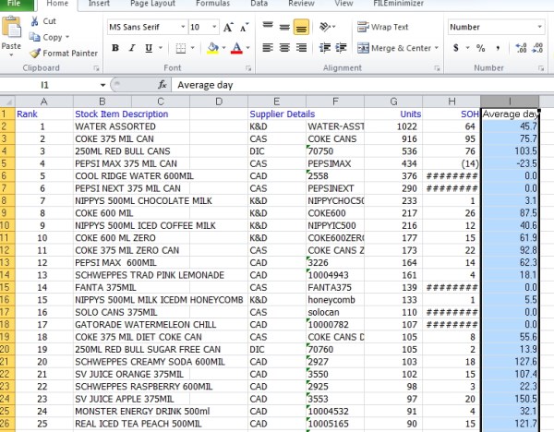Screen dimensions: 554x432
Task: Expand the Copy dropdown arrow
Action: [x=67, y=37]
